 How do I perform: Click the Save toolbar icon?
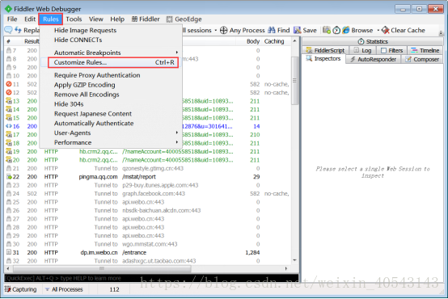pos(297,30)
